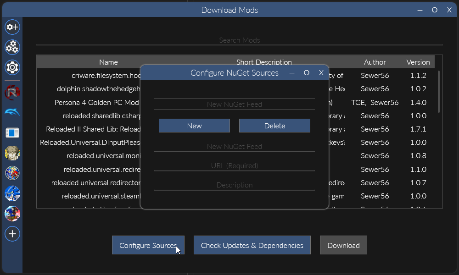Open the Settings single gear icon
This screenshot has width=459, height=275.
[12, 67]
